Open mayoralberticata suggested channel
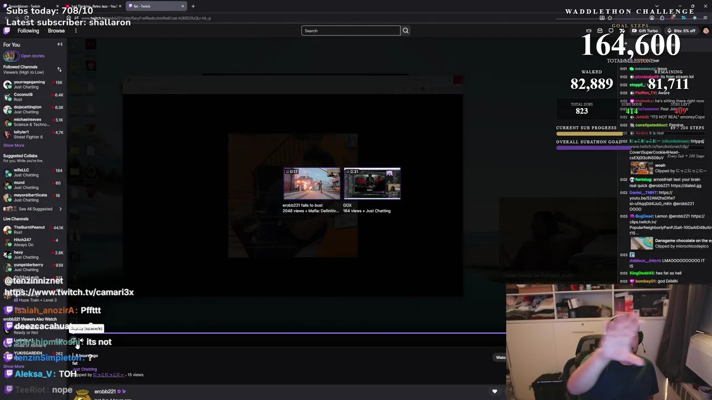Image resolution: width=712 pixels, height=400 pixels. 33,197
